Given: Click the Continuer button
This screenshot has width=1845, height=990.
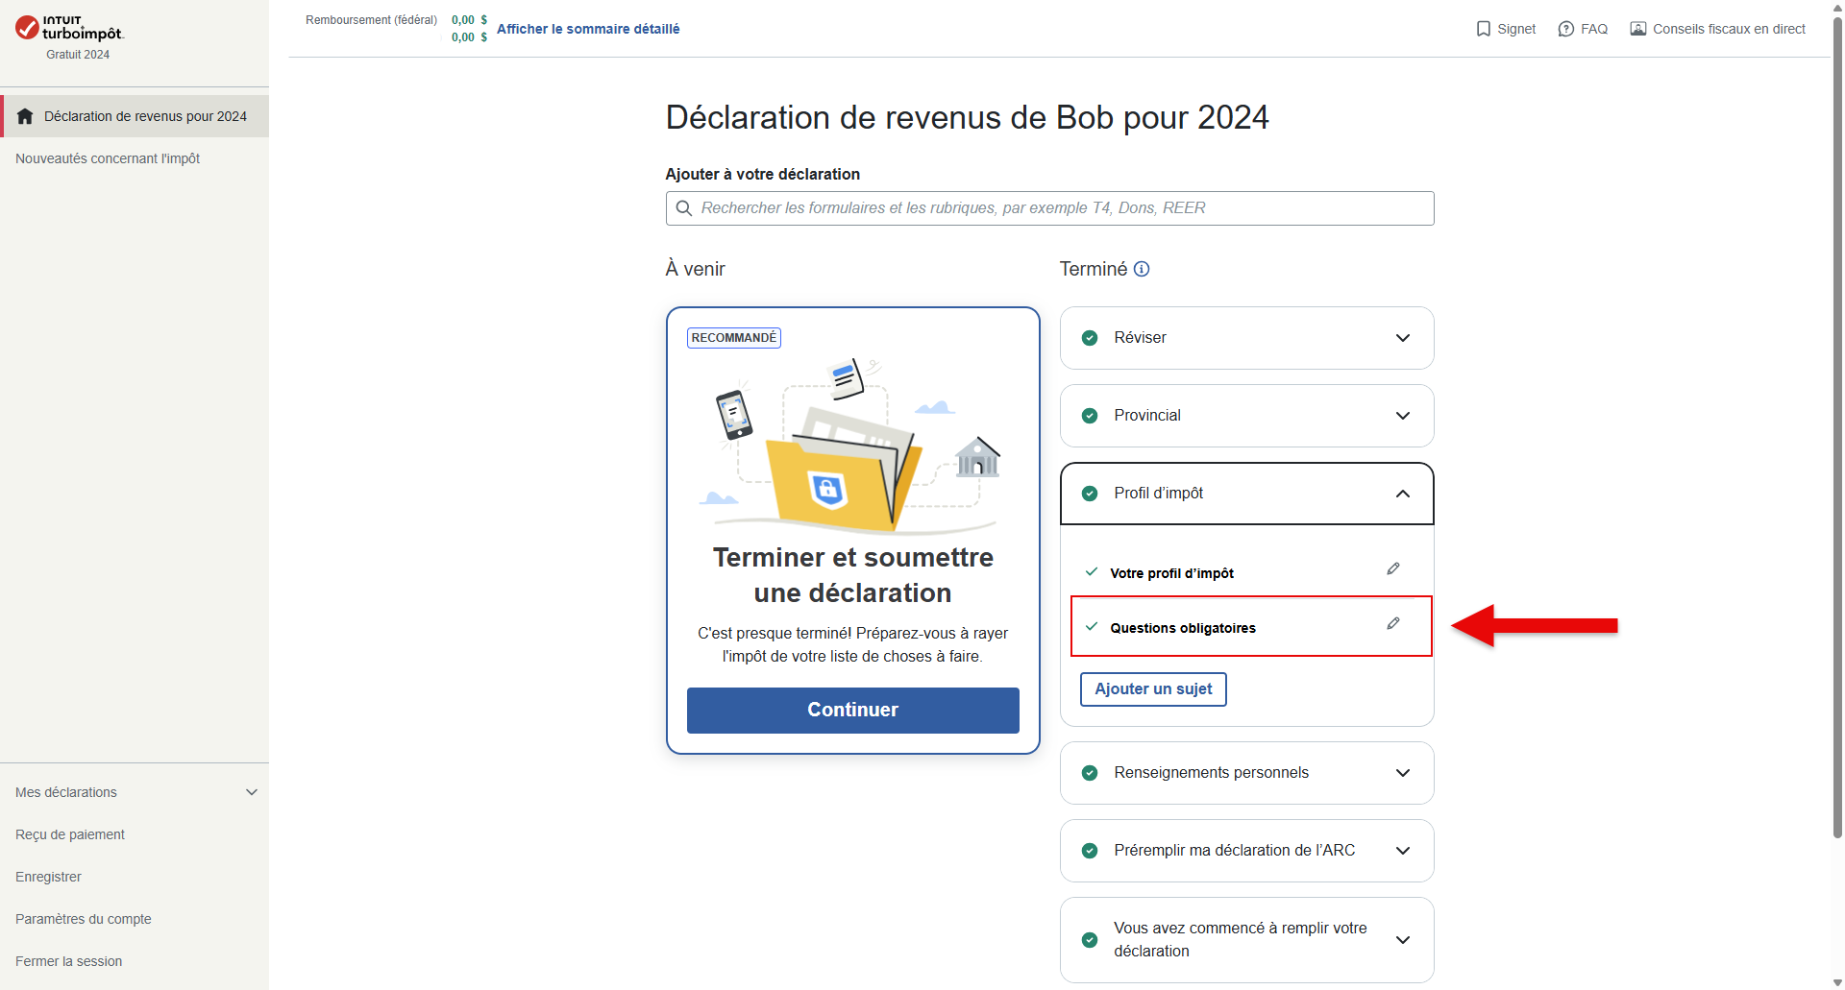Looking at the screenshot, I should coord(852,711).
